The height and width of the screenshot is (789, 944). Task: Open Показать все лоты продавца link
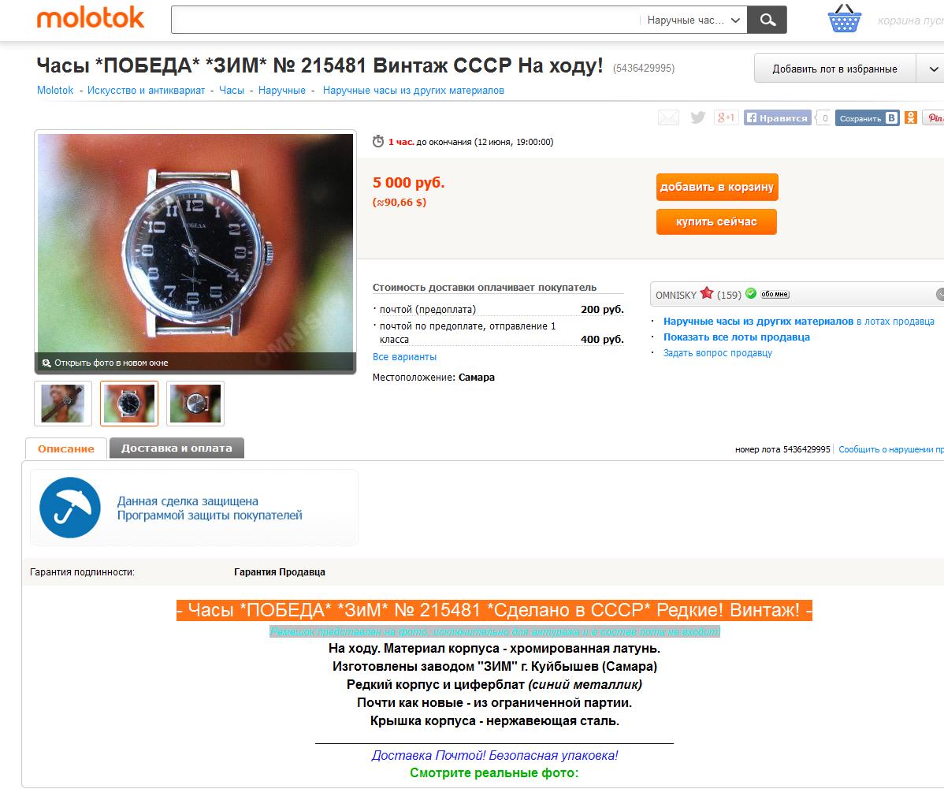736,337
